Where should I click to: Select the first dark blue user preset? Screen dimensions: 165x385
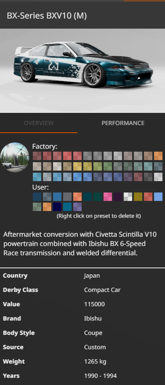click(x=37, y=197)
